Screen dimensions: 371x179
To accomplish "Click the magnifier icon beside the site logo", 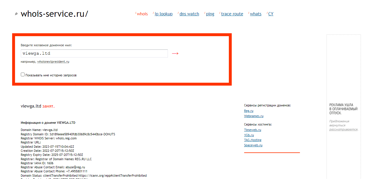I will 16,14.
